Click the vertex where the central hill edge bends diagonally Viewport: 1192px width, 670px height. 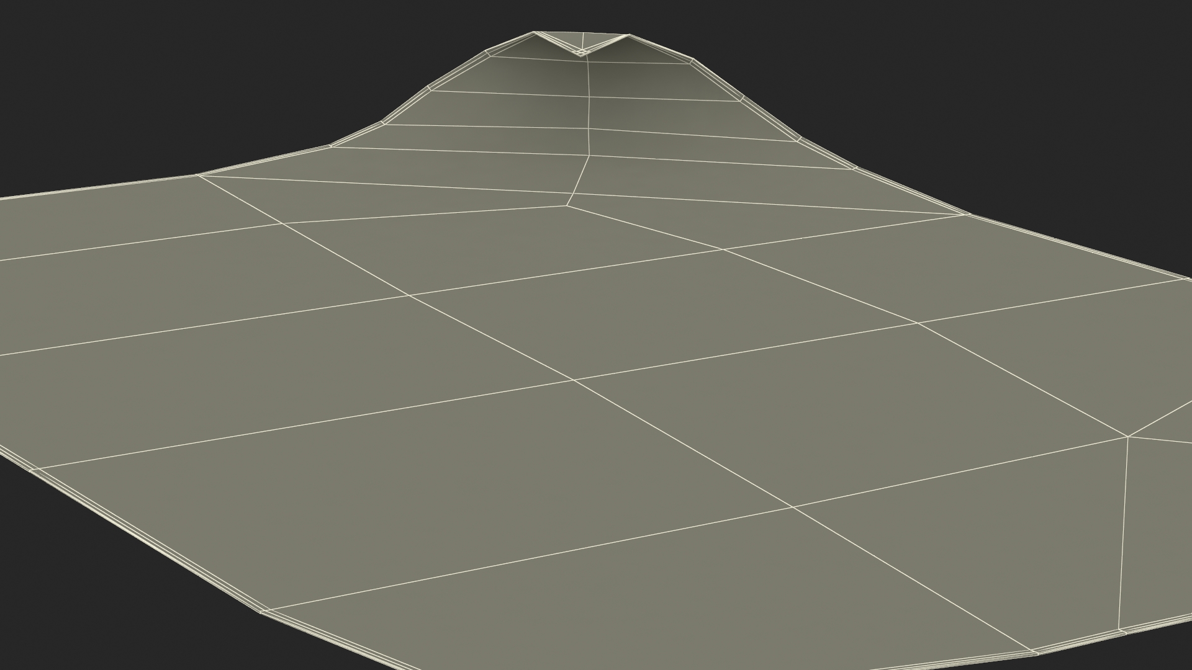[589, 156]
